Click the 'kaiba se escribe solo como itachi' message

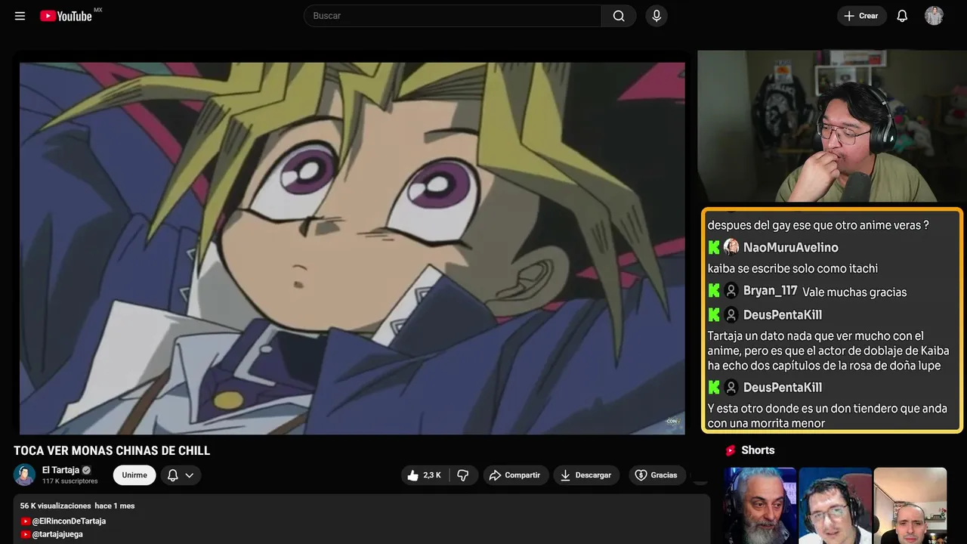click(x=792, y=268)
